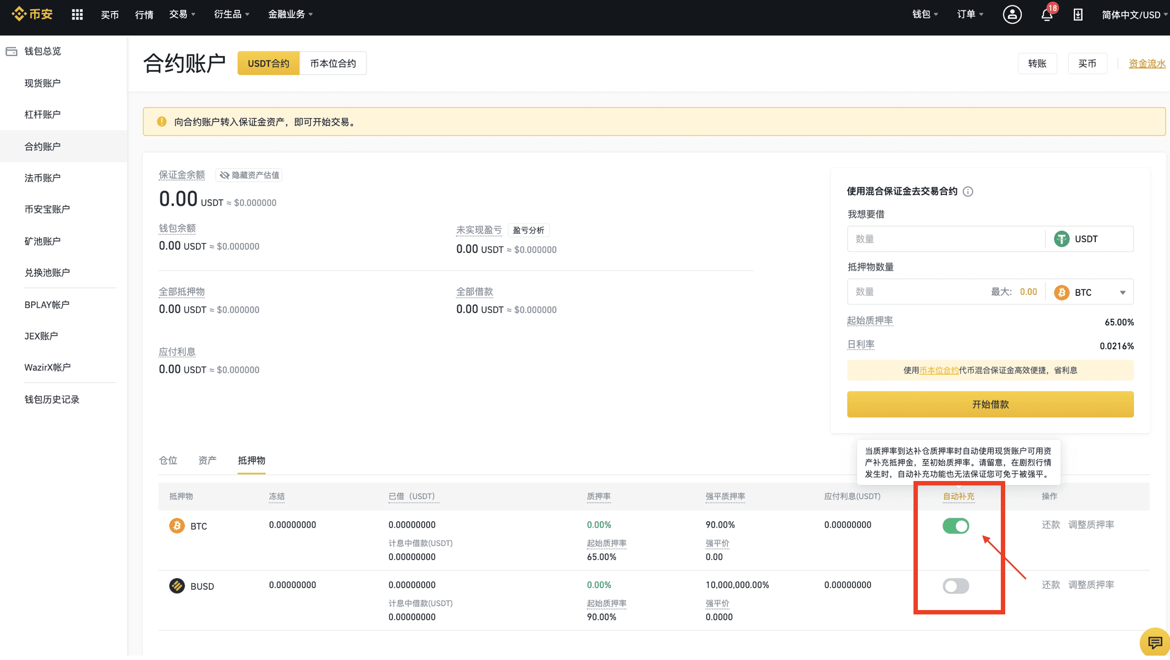The image size is (1170, 660).
Task: Click the BUSD icon in collateral table row
Action: (x=177, y=586)
